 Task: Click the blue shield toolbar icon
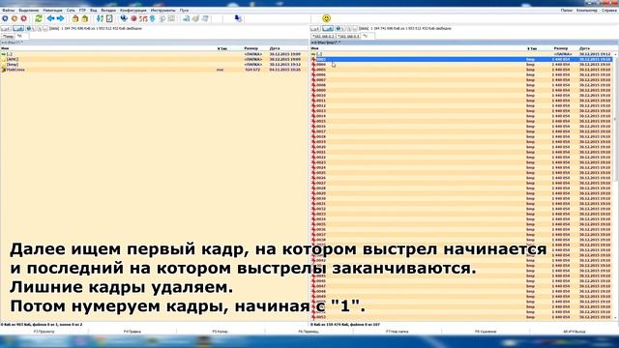pos(153,18)
